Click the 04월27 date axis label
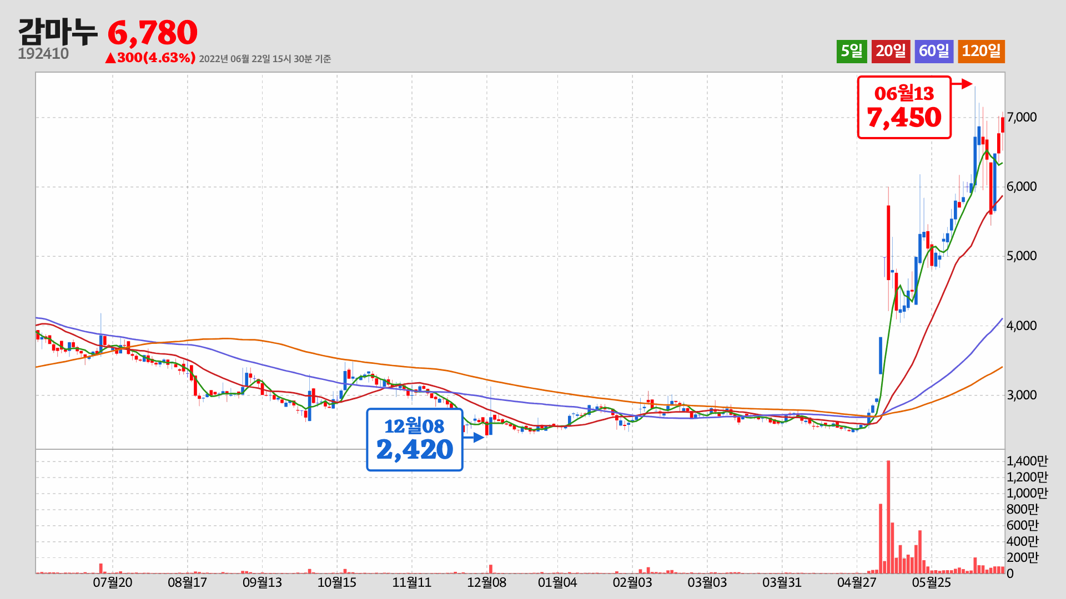Viewport: 1066px width, 599px height. coord(857,582)
